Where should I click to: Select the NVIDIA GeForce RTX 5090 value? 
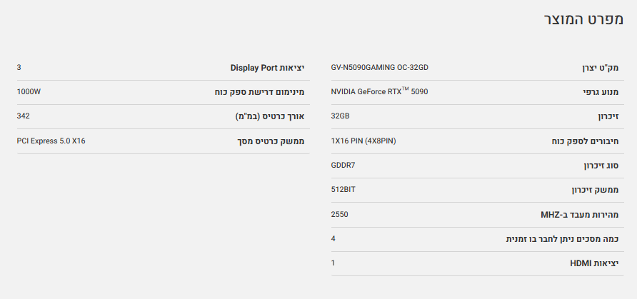pyautogui.click(x=379, y=91)
